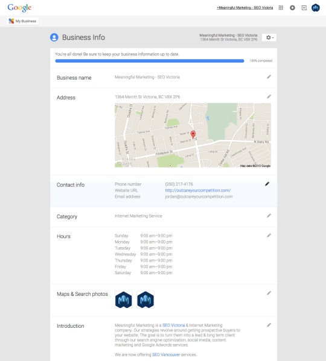This screenshot has width=326, height=361.
Task: Edit Hours using its pencil icon
Action: coord(269,236)
